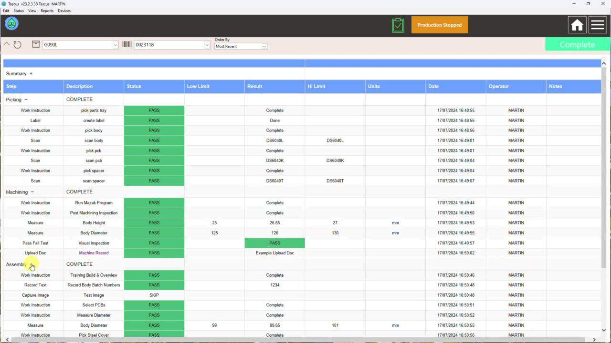
Task: Go to the Home screen
Action: click(577, 25)
